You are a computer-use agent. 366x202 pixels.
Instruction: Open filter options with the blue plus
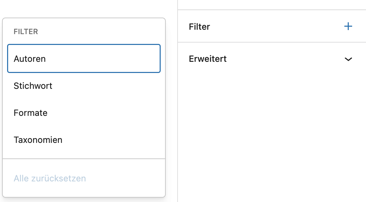tap(348, 26)
